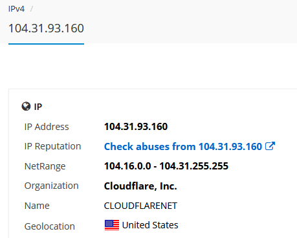This screenshot has height=238, width=297.
Task: Click the IP section heading text
Action: 38,107
